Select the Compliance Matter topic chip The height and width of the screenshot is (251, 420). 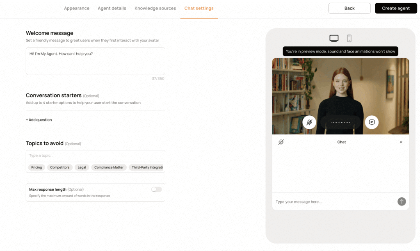pyautogui.click(x=109, y=167)
